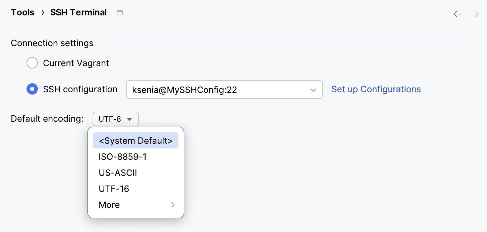Image resolution: width=487 pixels, height=232 pixels.
Task: Choose US-ASCII encoding
Action: click(x=118, y=172)
